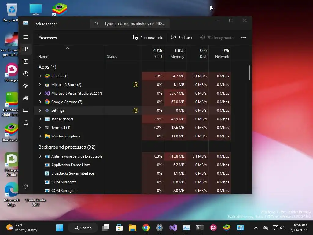Sort by the Disk column header
The width and height of the screenshot is (313, 235).
198,53
